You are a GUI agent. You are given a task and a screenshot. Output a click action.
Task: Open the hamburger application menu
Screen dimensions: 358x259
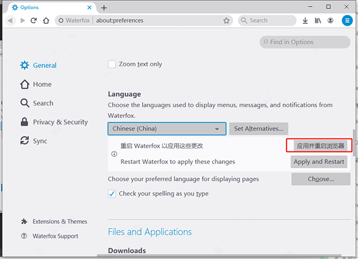click(347, 20)
